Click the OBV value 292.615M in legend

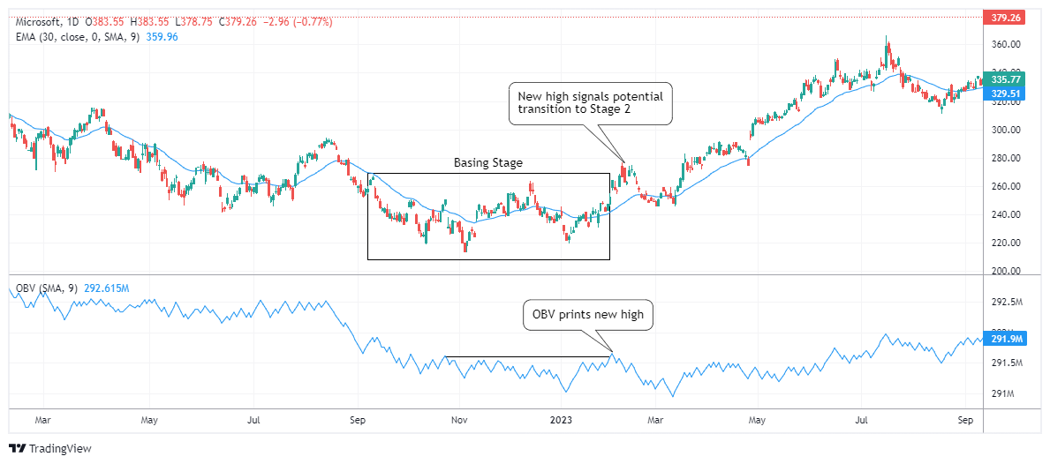coord(106,288)
